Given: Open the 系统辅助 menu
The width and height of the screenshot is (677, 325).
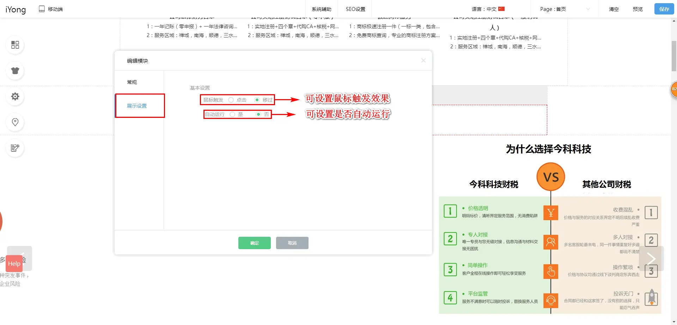Looking at the screenshot, I should click(321, 9).
